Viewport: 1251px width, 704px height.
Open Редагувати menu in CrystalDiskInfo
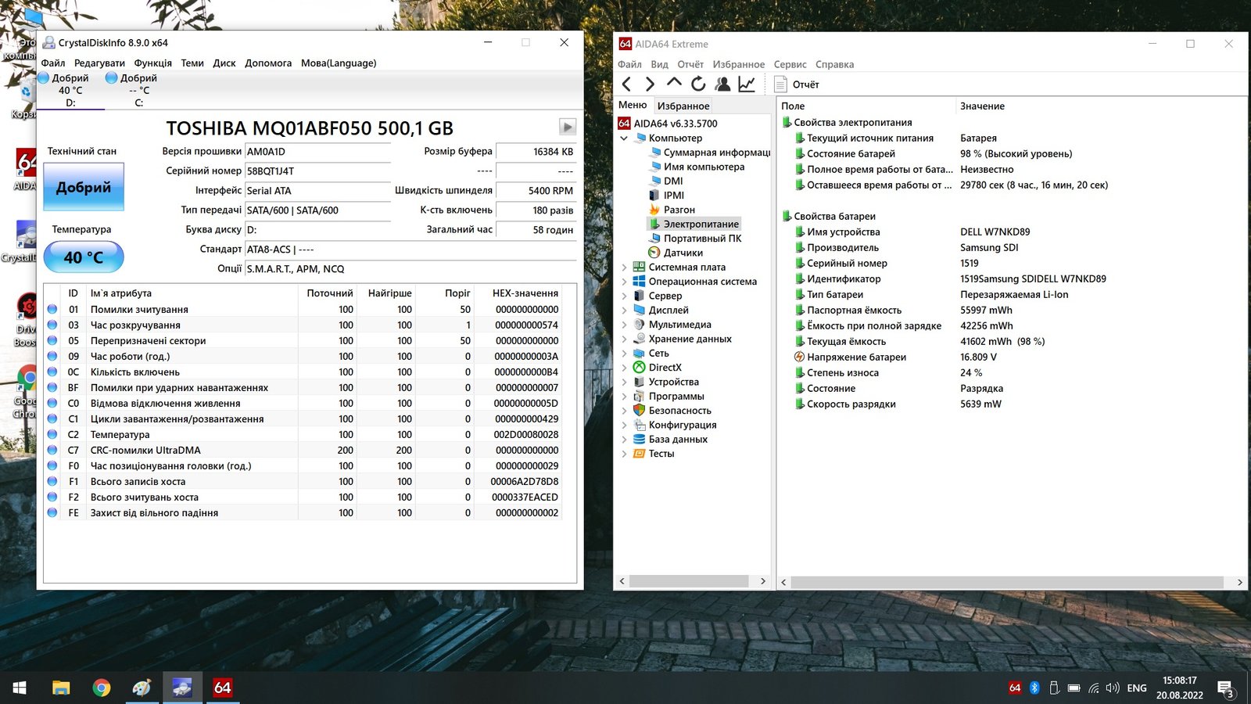(99, 63)
